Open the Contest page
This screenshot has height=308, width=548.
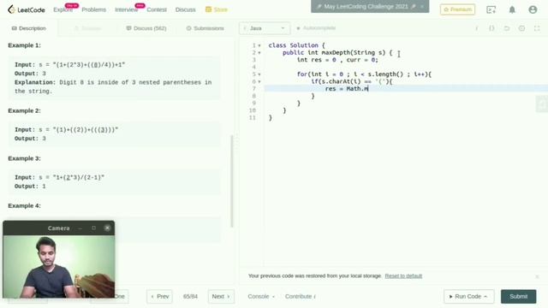(x=157, y=9)
